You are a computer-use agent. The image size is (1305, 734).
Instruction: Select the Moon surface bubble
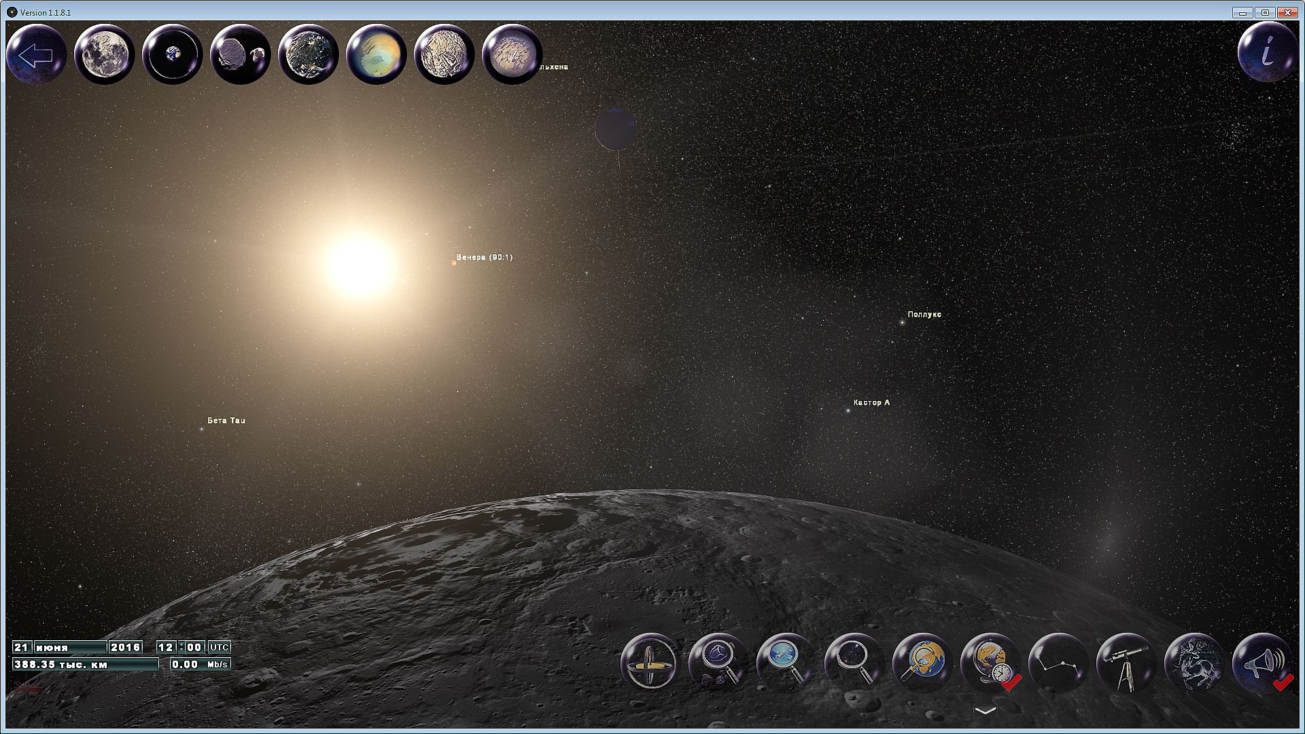[x=104, y=55]
